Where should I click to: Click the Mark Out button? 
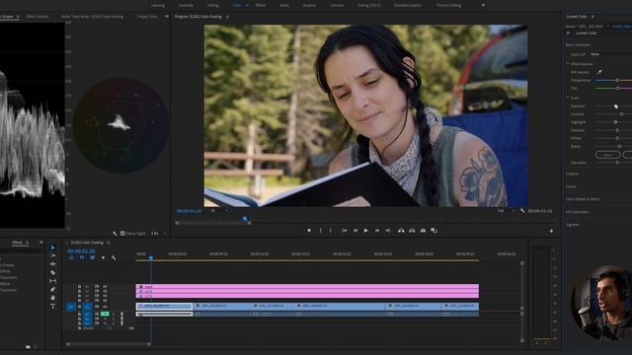pyautogui.click(x=331, y=231)
